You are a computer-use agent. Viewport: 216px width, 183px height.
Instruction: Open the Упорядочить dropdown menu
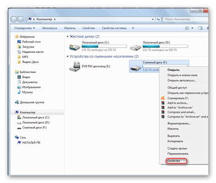click(x=25, y=28)
